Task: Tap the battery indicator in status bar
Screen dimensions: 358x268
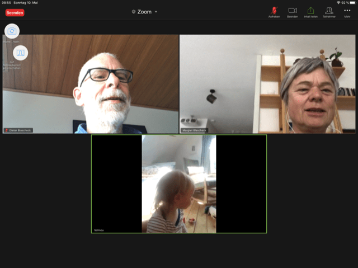Action: click(352, 3)
